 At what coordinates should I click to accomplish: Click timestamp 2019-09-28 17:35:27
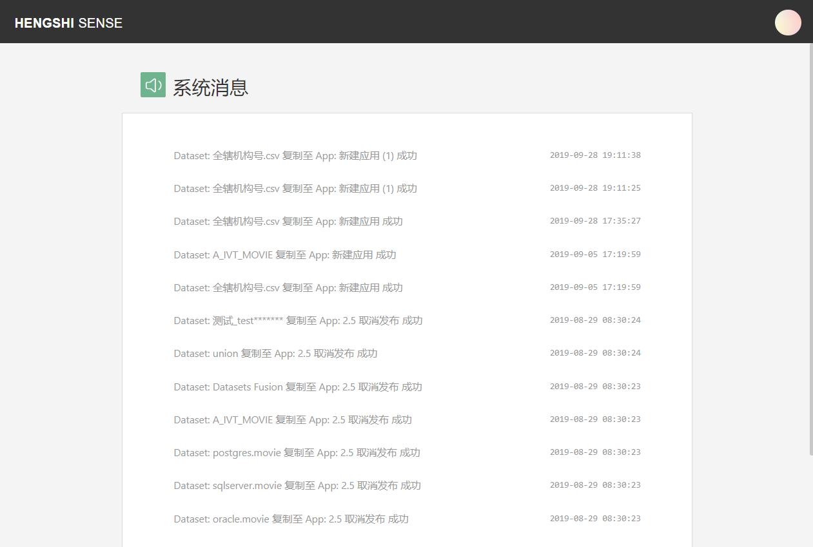(x=595, y=221)
